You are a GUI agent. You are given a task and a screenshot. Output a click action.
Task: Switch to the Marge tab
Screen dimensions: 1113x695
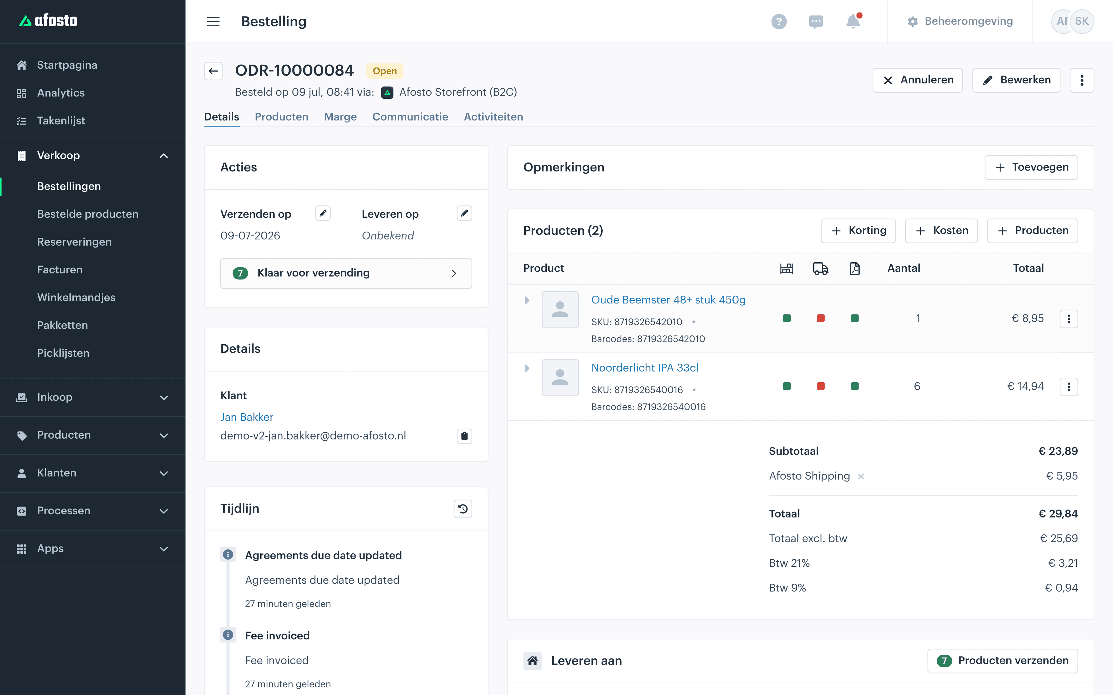[x=340, y=117]
